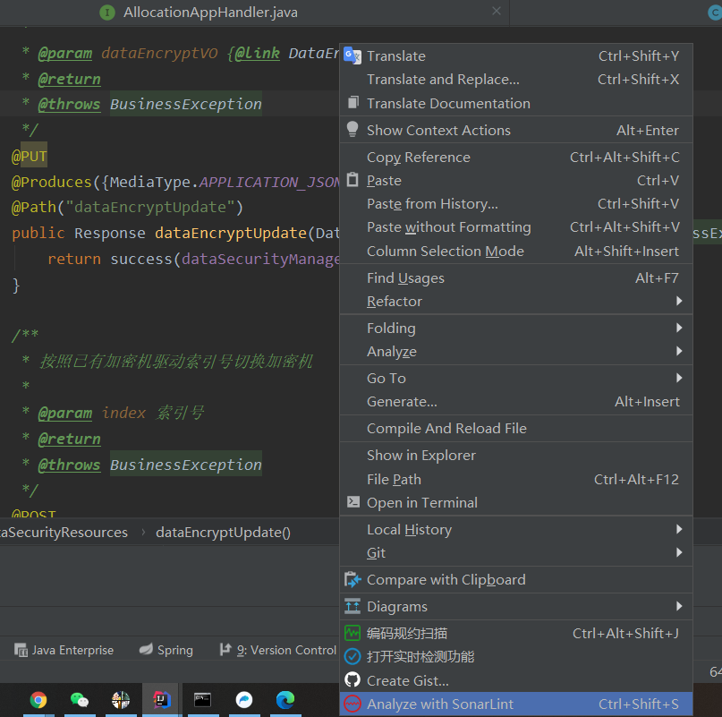This screenshot has height=717, width=722.
Task: Open Google Chrome from the taskbar
Action: tap(38, 700)
